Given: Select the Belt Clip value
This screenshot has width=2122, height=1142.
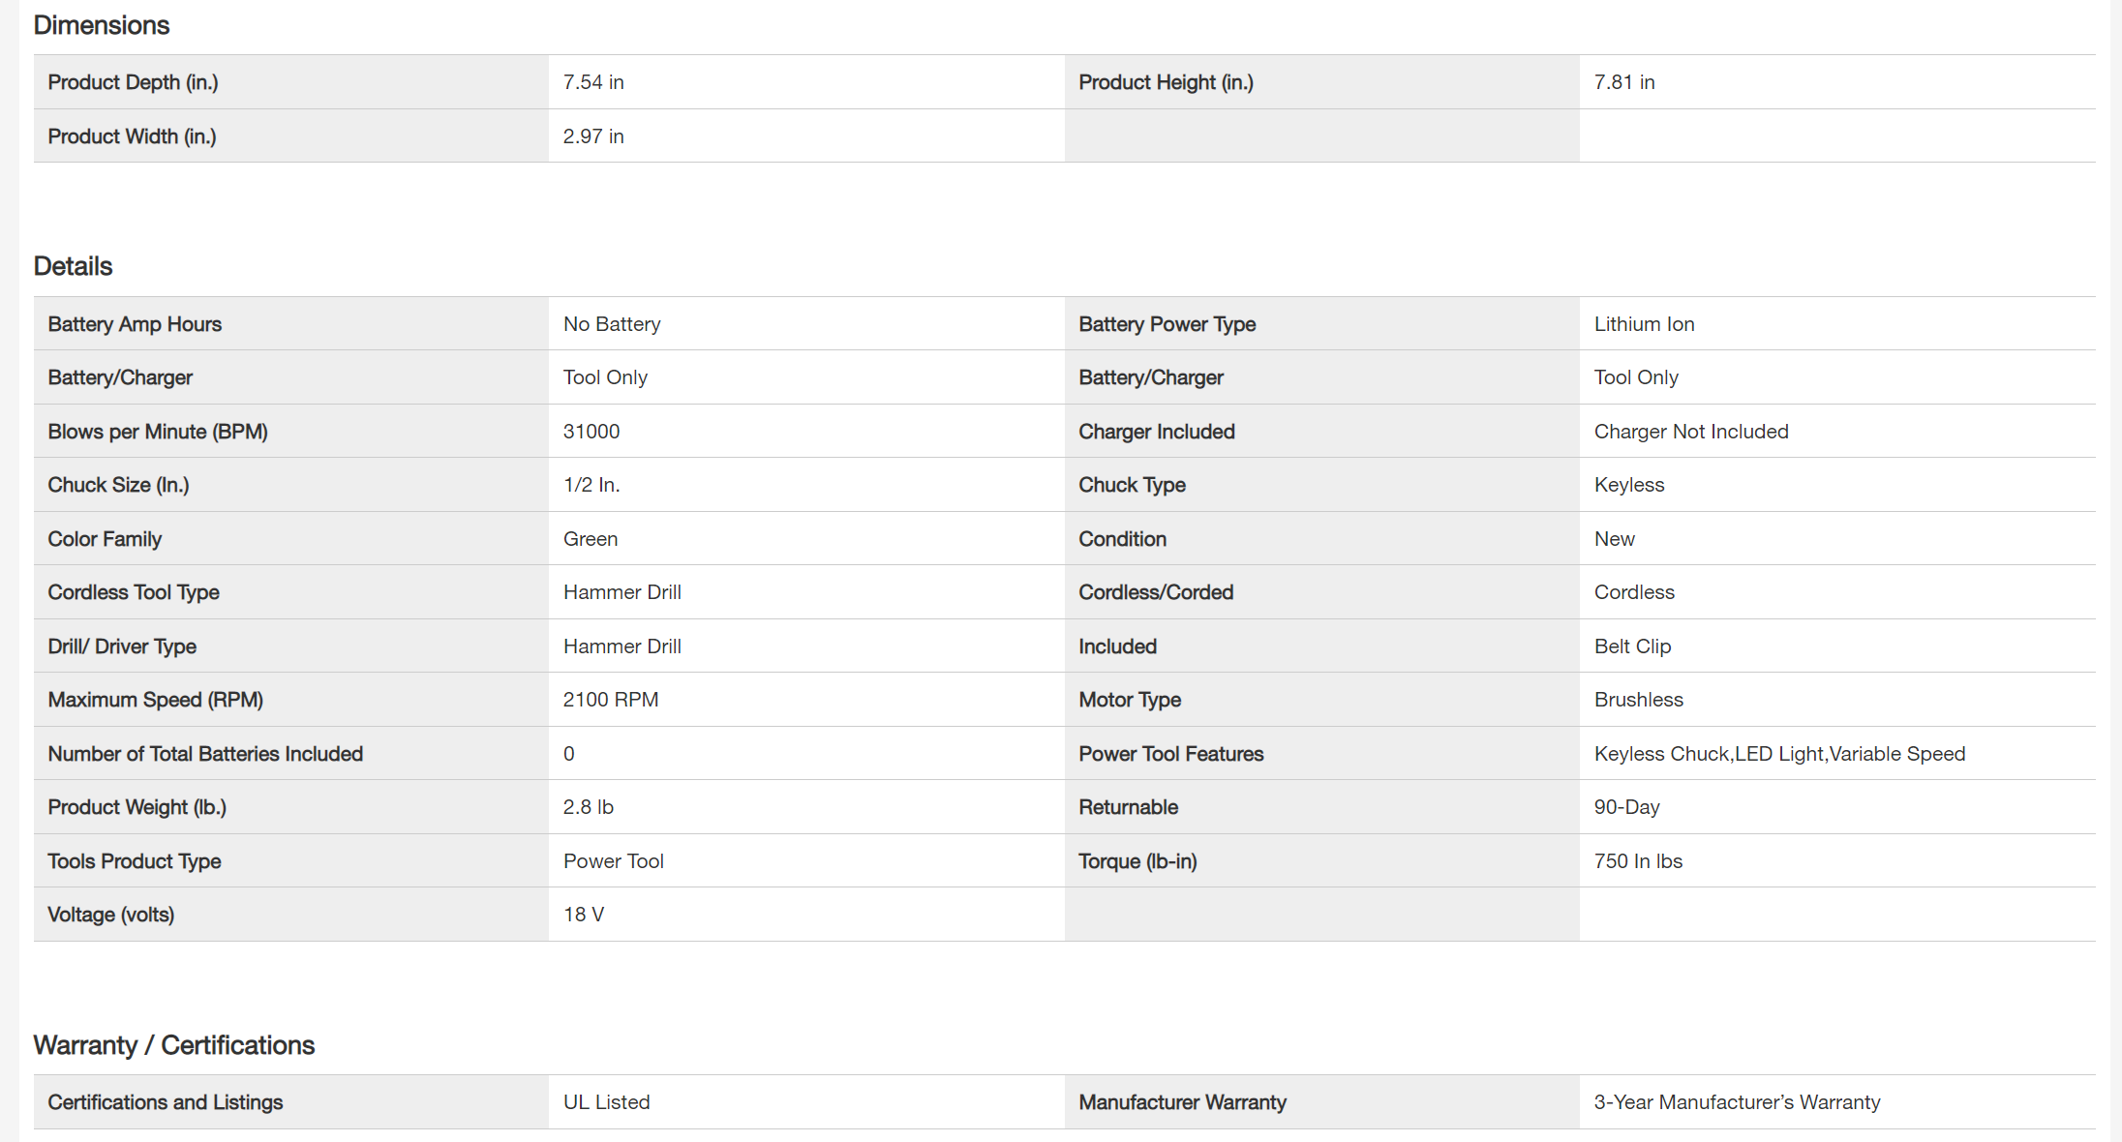Looking at the screenshot, I should [x=1632, y=646].
